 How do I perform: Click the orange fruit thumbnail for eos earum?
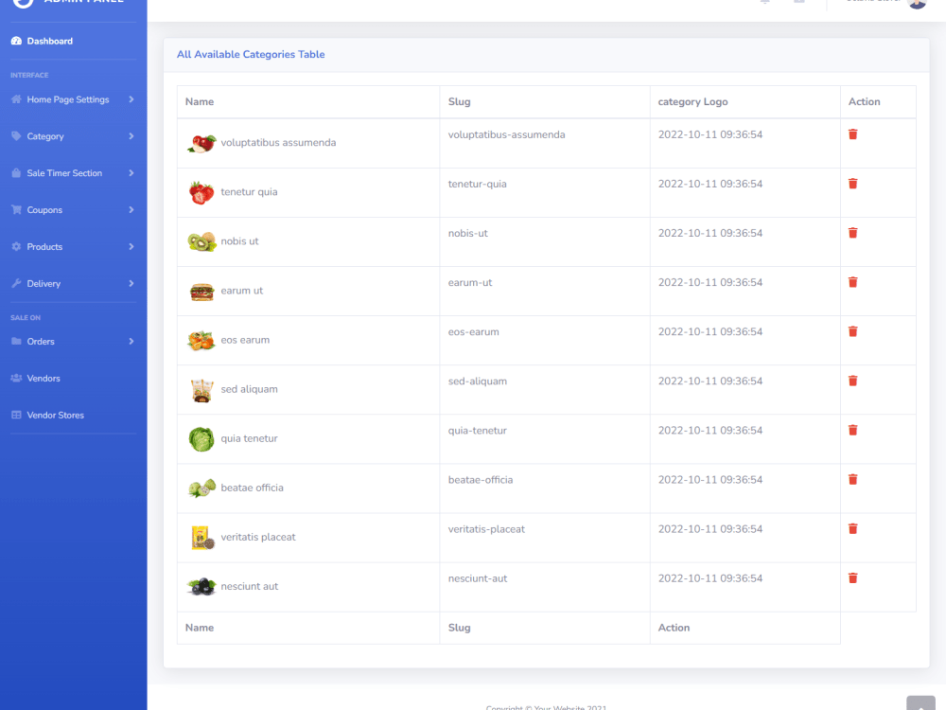(201, 341)
